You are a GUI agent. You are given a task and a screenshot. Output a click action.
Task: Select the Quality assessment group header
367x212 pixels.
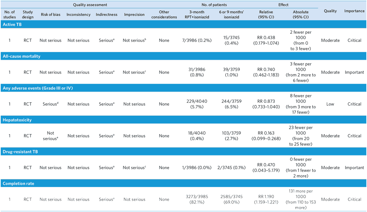90,5
